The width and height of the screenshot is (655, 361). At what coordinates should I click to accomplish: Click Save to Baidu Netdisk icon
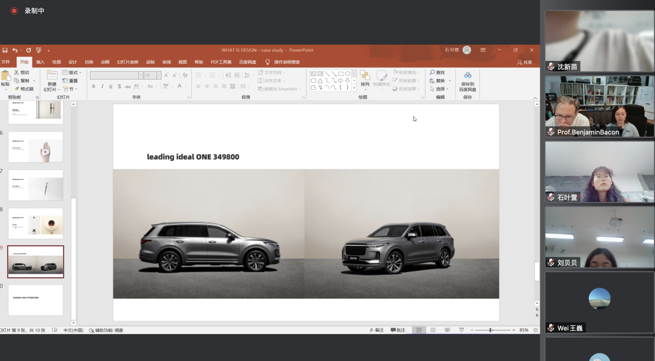(x=467, y=75)
